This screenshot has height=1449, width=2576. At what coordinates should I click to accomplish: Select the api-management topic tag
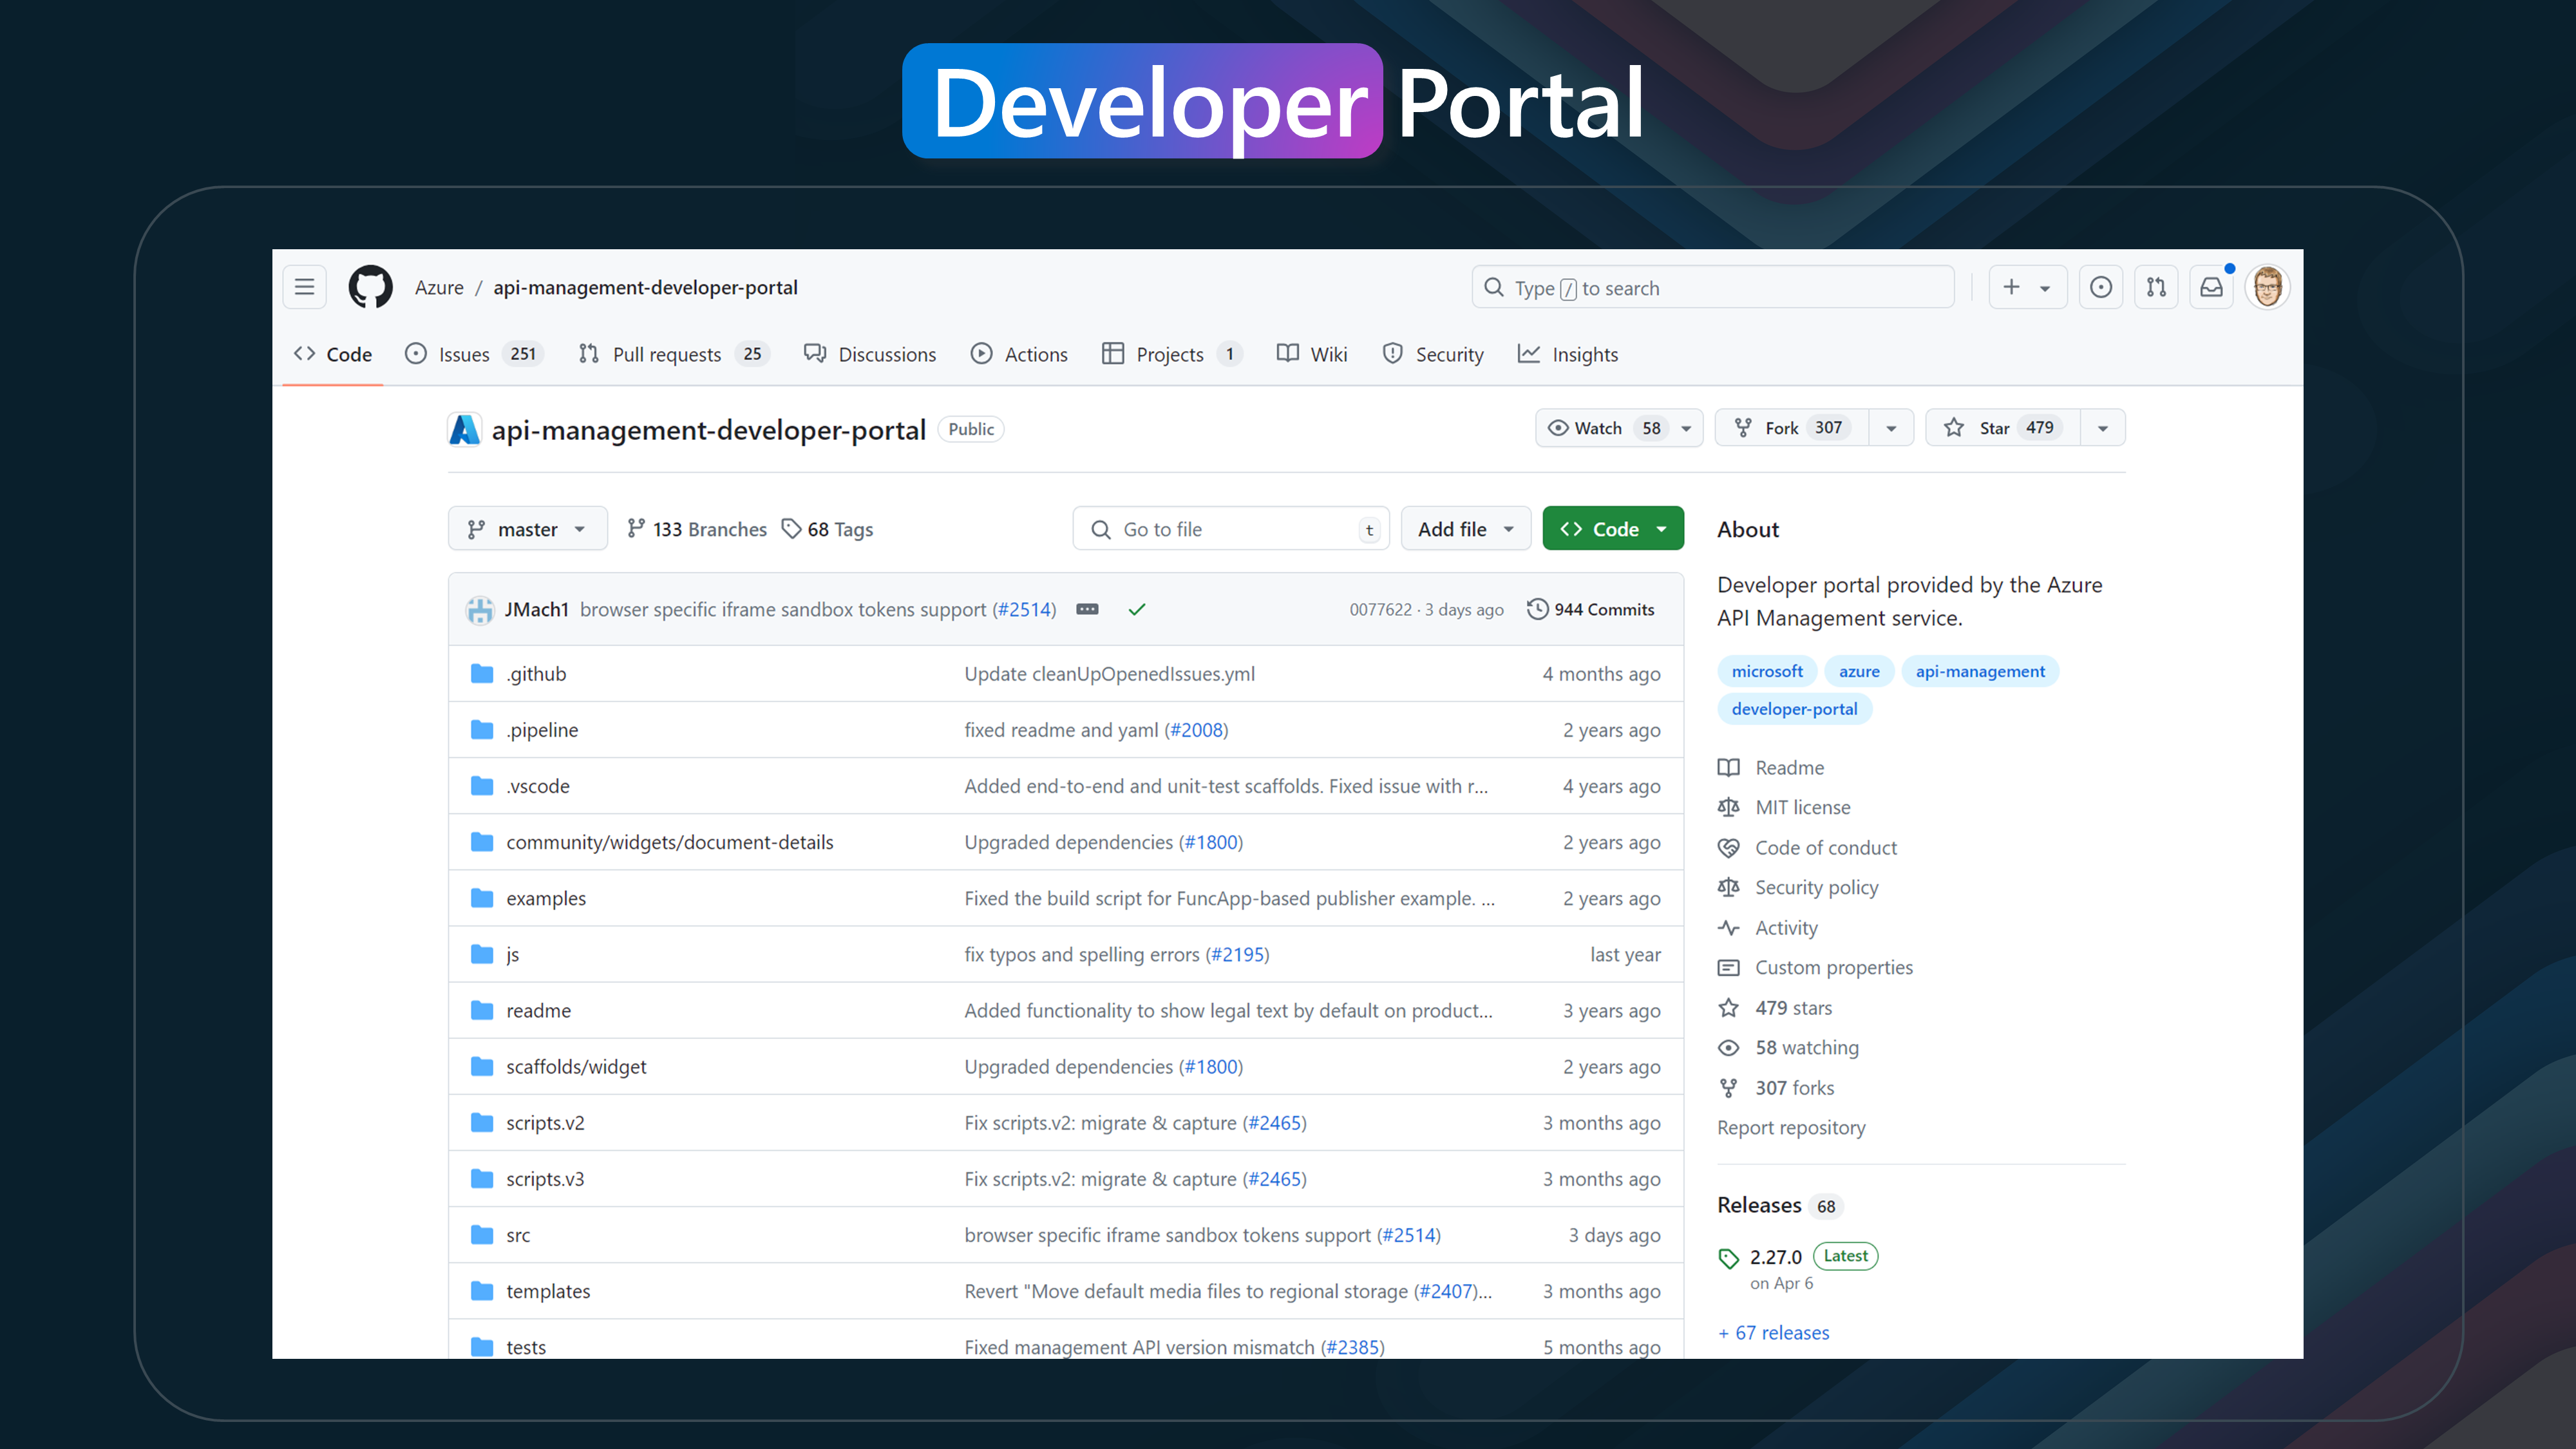[1980, 671]
